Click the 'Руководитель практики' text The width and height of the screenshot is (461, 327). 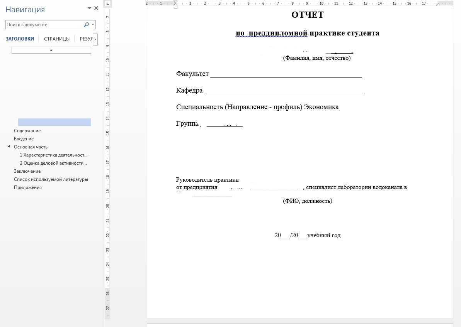point(207,180)
